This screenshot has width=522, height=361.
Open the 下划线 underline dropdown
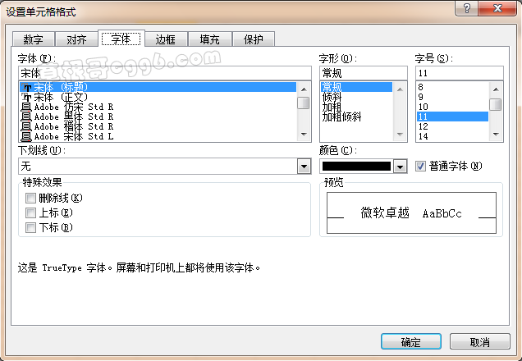point(304,167)
